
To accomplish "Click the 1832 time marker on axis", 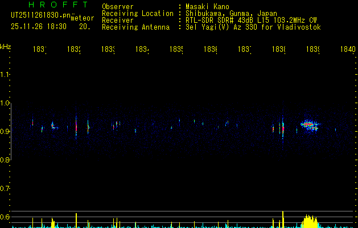I will pos(74,49).
